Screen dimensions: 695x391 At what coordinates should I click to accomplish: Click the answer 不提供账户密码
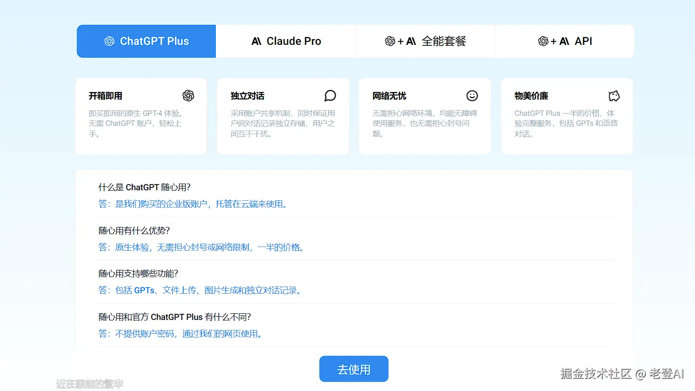(x=181, y=334)
